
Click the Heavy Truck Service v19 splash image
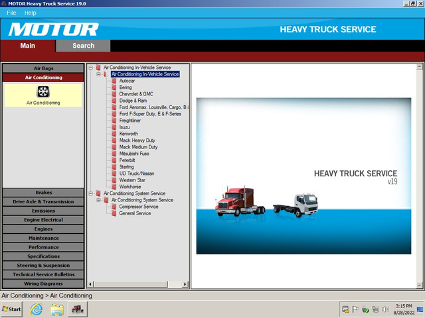click(x=303, y=176)
